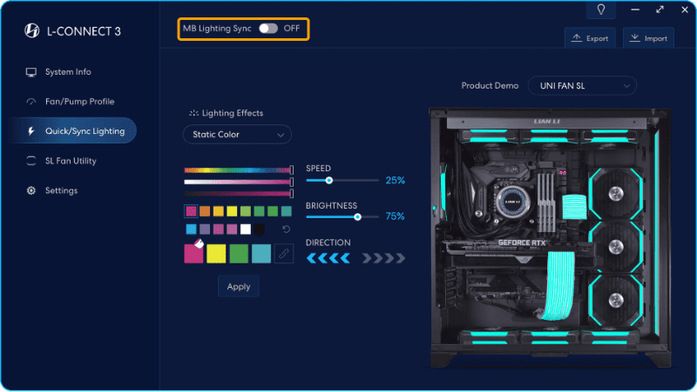Screen dimensions: 697x392
Task: Pick the small white preset swatch
Action: [246, 229]
